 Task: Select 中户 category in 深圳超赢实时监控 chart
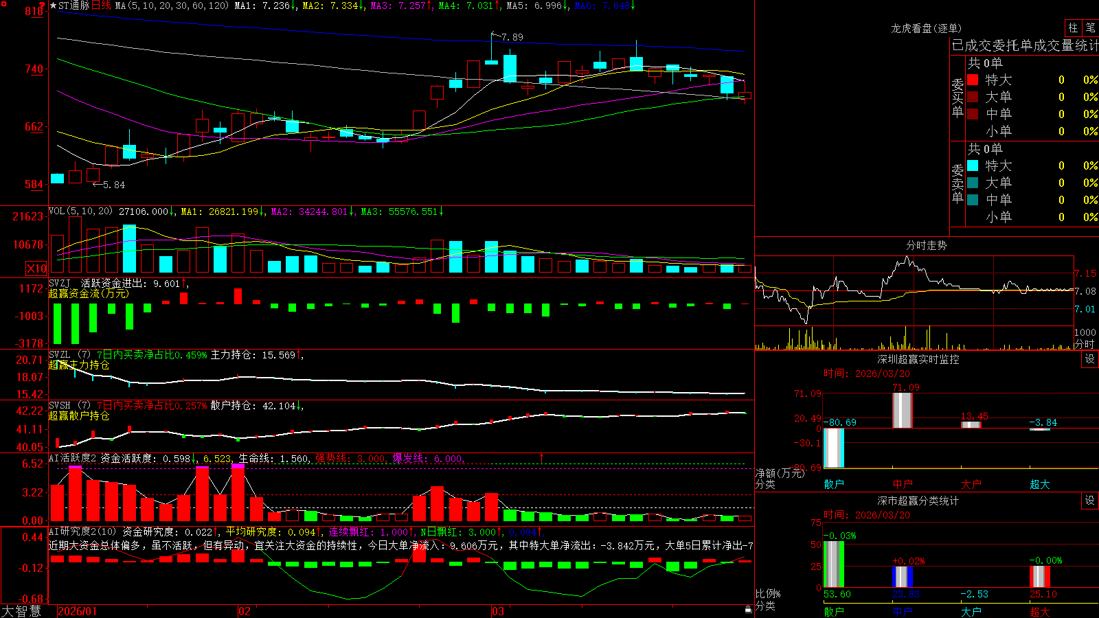[x=903, y=484]
